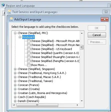Select Chinese (Traditional, Macao S.A.R.) label
111x112 pixels.
39,77
